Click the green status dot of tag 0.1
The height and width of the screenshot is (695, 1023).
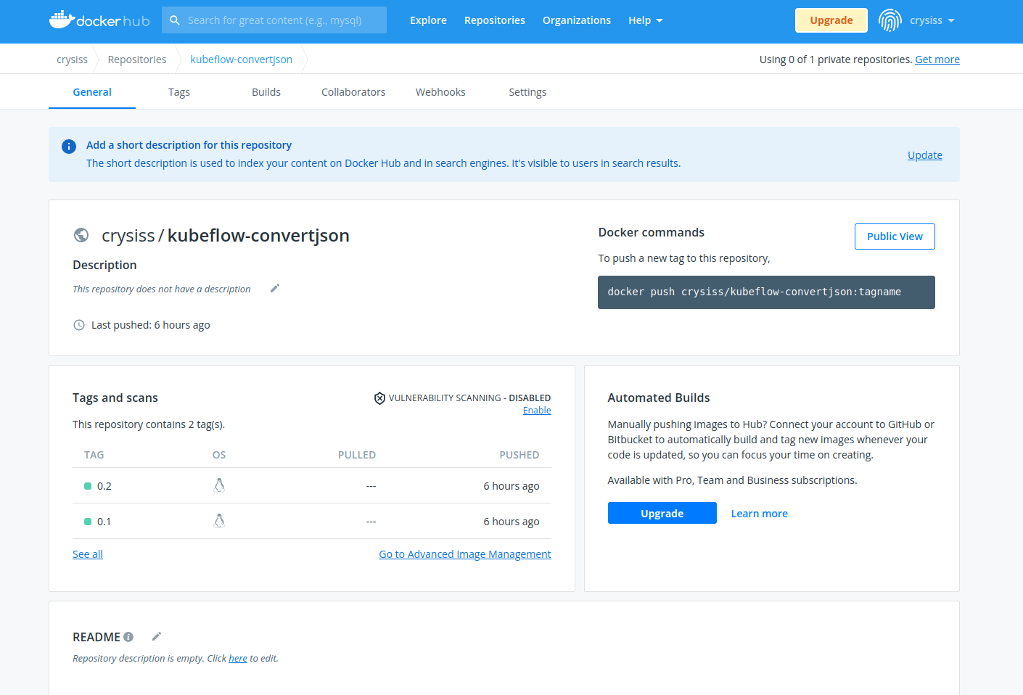[88, 522]
